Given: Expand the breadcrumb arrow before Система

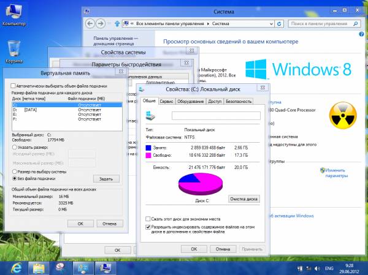Looking at the screenshot, I should click(x=208, y=24).
